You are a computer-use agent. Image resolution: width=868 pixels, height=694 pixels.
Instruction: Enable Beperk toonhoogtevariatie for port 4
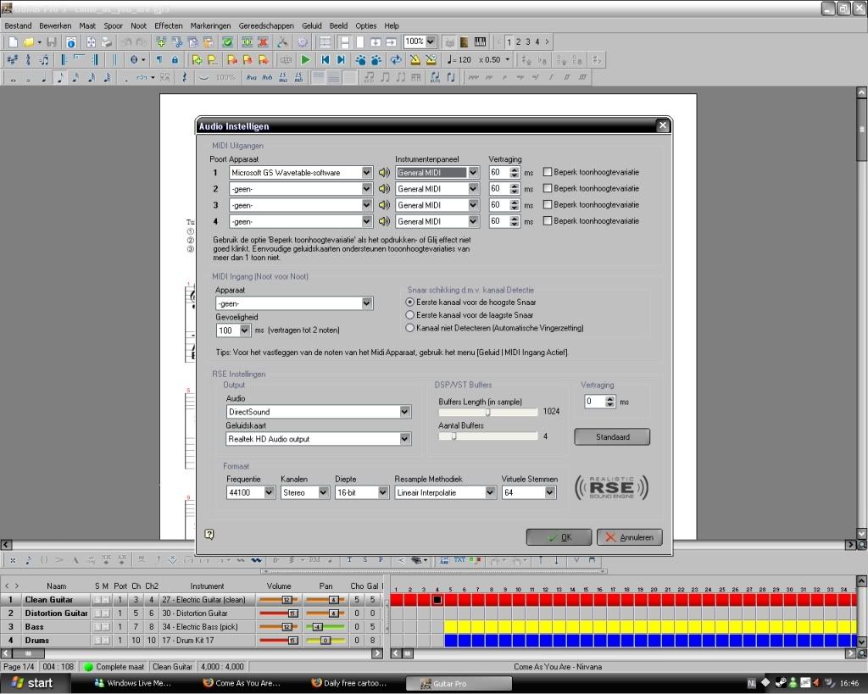[548, 221]
